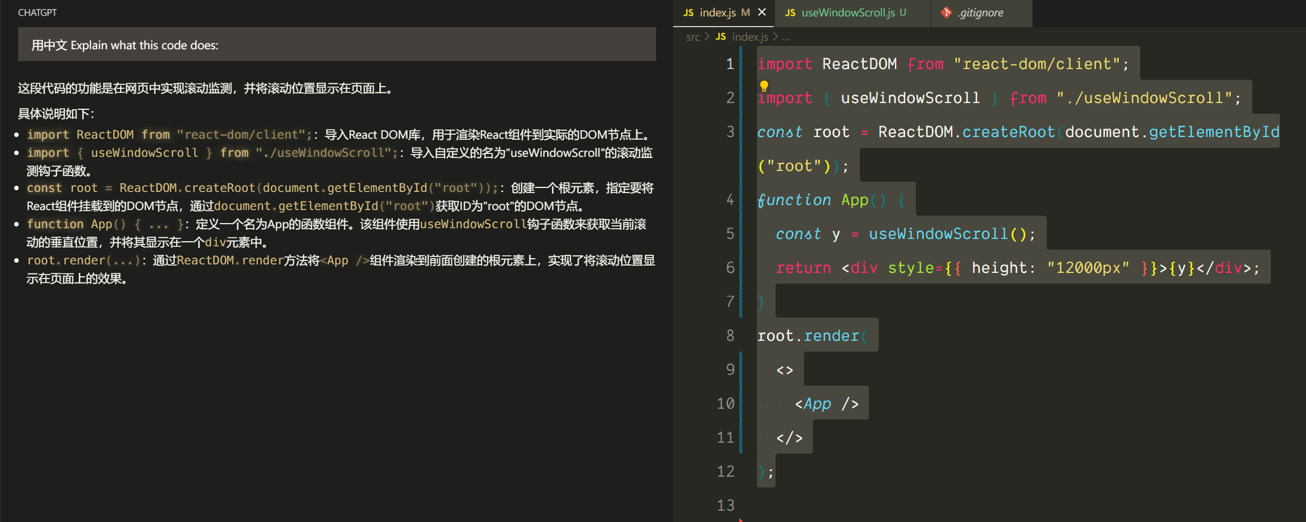Click the chevron after src in breadcrumb

pos(707,37)
